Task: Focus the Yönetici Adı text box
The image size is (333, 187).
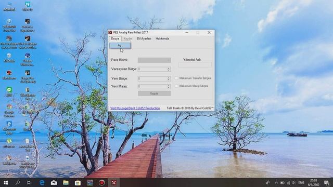Action: [x=195, y=64]
